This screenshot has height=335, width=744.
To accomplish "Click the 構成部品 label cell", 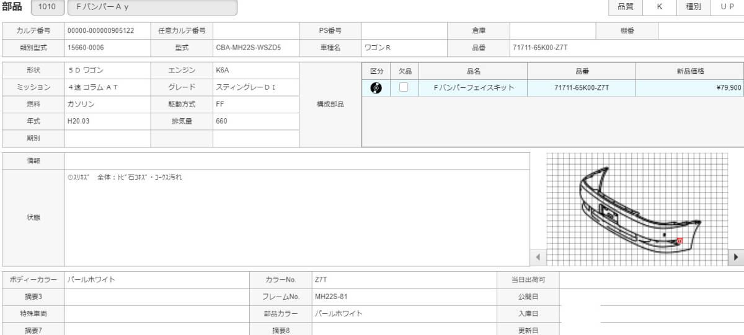I will [x=330, y=105].
